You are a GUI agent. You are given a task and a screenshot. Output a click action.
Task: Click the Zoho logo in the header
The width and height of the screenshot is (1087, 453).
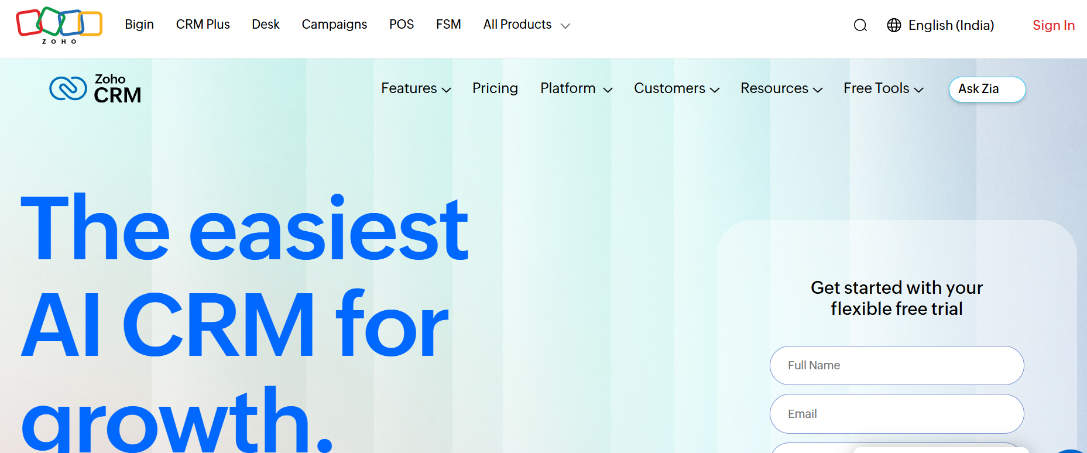(x=59, y=25)
